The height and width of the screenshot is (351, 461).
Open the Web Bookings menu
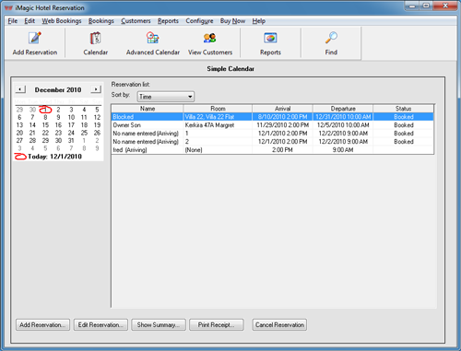pyautogui.click(x=62, y=21)
